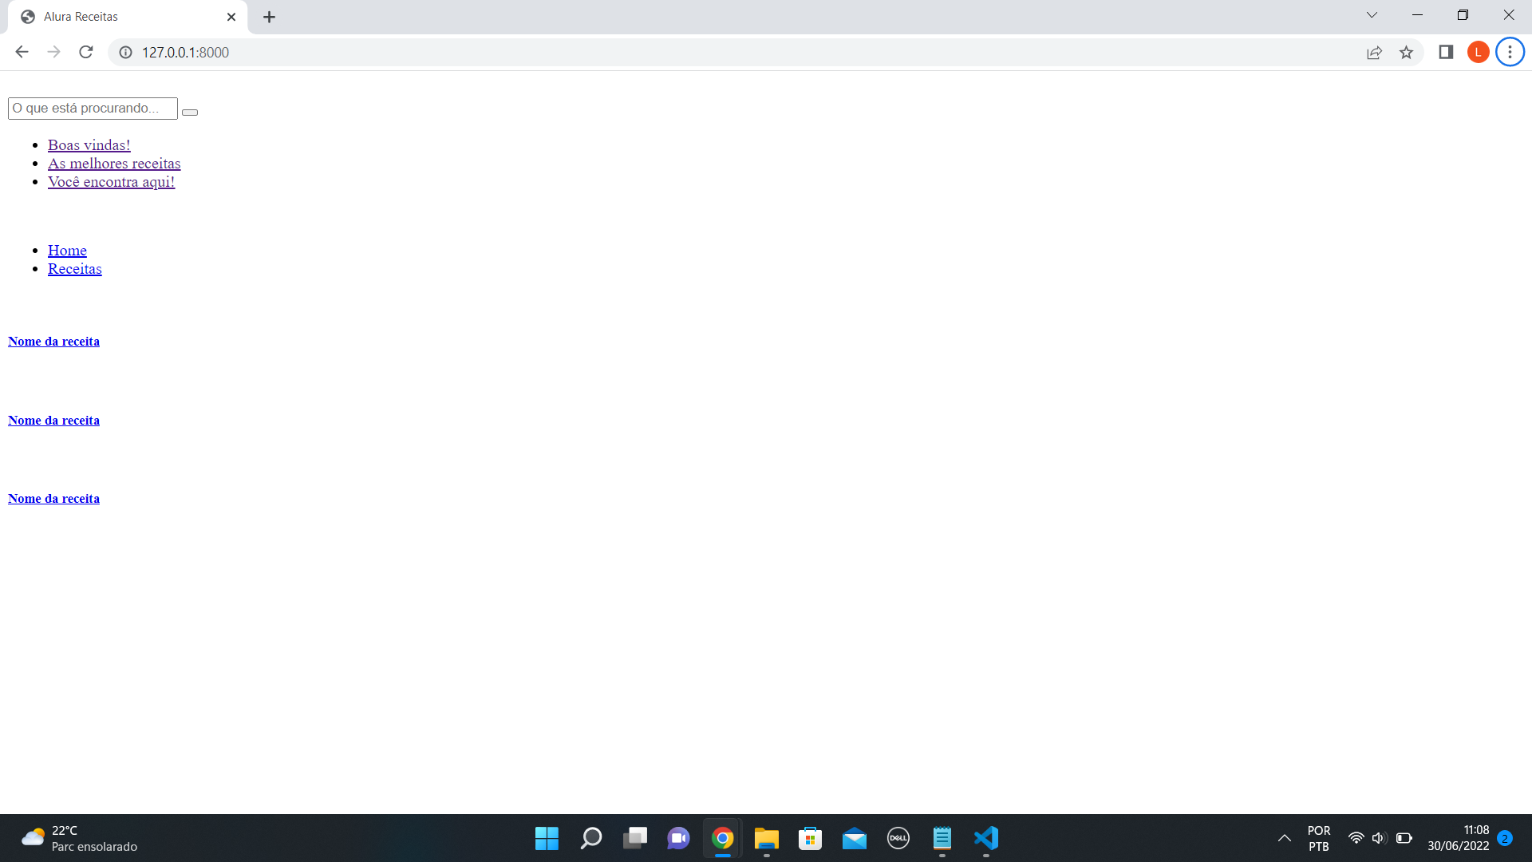Screen dimensions: 1532x862
Task: Open the Boas vindas! link
Action: point(89,145)
